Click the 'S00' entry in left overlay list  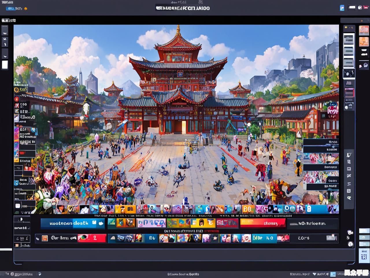23,105
